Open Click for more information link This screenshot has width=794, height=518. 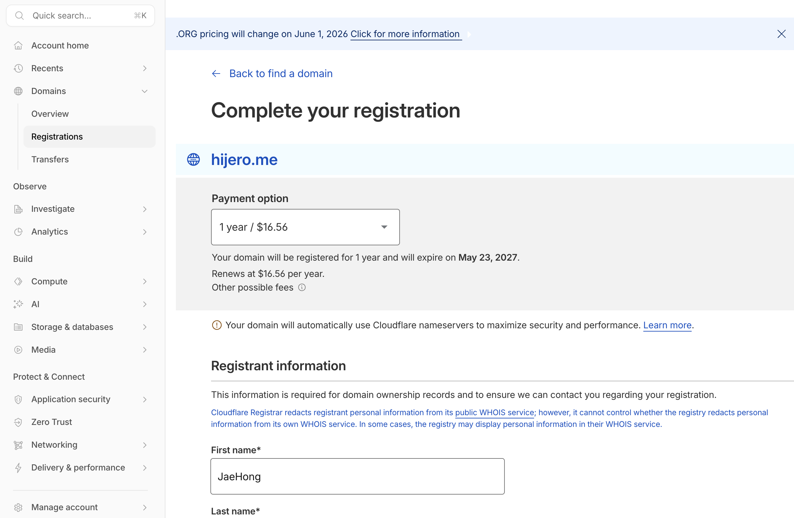405,34
